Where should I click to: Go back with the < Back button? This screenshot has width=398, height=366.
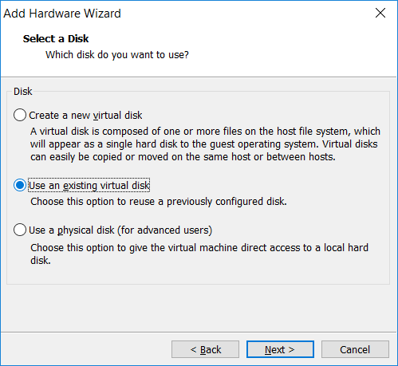205,349
